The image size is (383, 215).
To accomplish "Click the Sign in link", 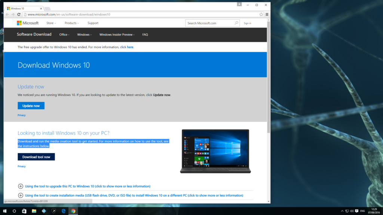I will click(248, 24).
